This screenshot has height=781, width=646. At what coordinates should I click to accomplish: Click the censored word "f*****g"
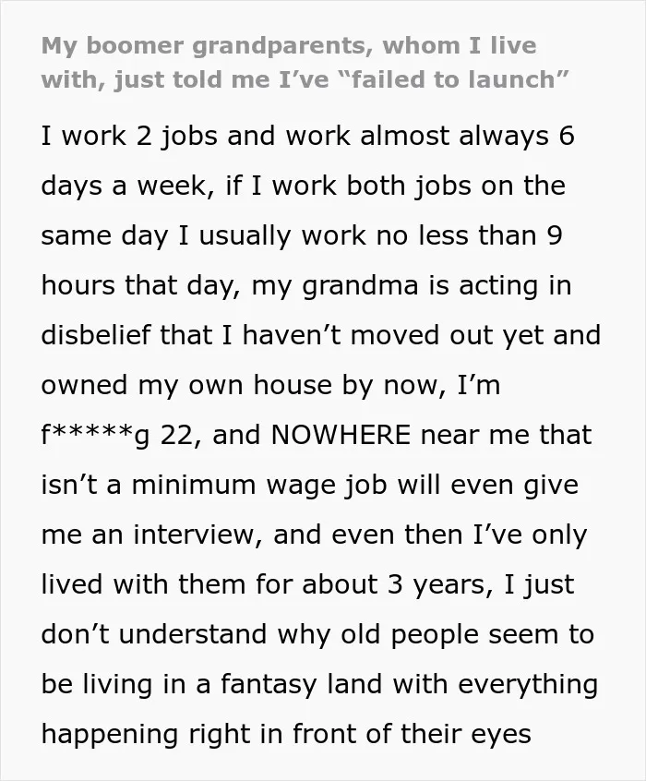95,436
